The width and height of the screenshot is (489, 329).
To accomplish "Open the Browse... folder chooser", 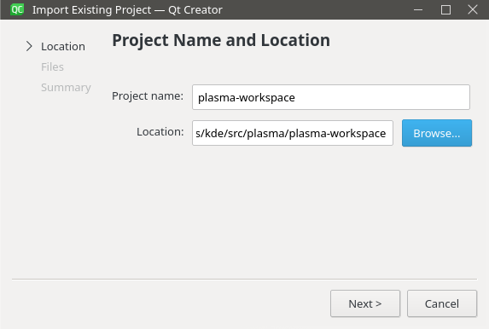I will pos(437,133).
